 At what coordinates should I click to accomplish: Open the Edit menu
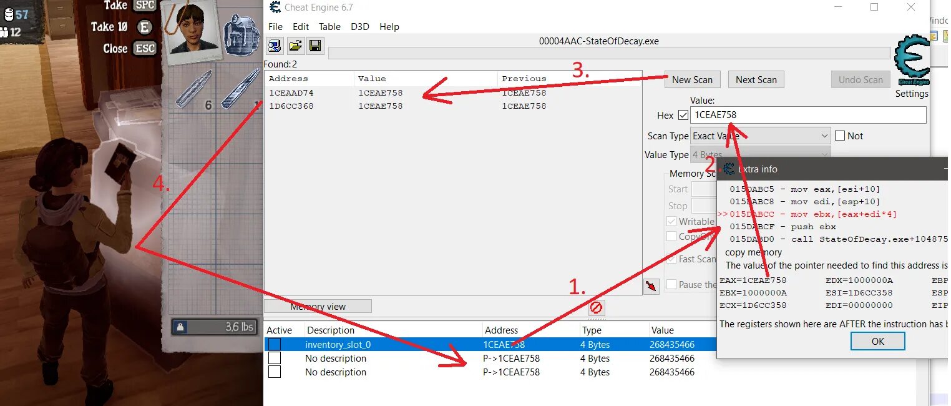(301, 27)
